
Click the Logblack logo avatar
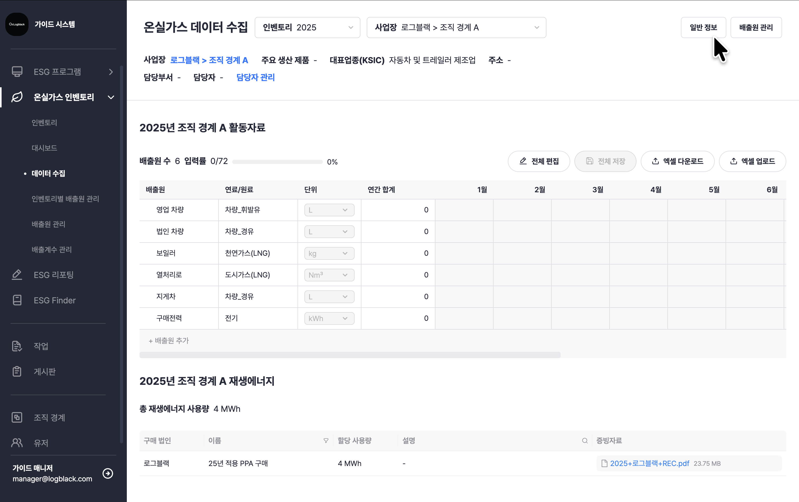[17, 24]
